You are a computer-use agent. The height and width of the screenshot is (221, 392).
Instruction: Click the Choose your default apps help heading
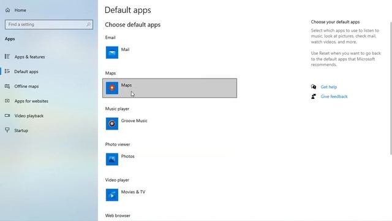point(335,22)
